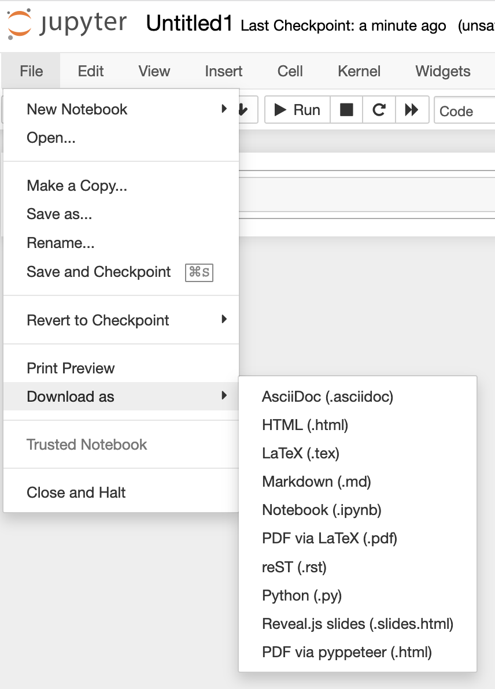
Task: Open the Cell menu
Action: [290, 71]
